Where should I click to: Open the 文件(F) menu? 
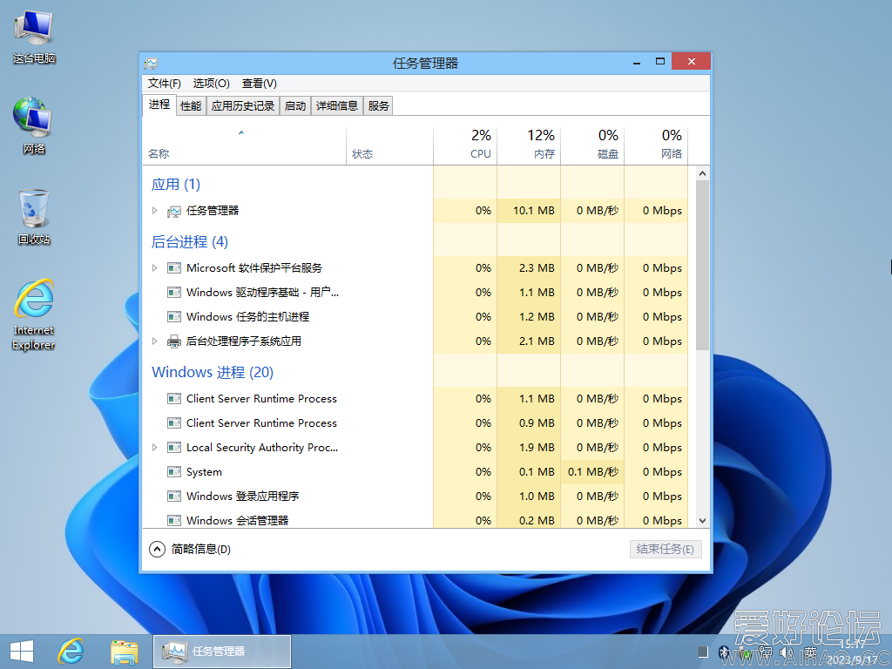point(164,84)
